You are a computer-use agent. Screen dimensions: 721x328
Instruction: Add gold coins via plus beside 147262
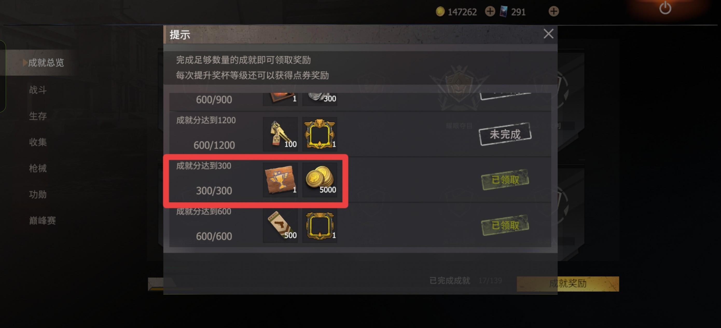click(490, 11)
